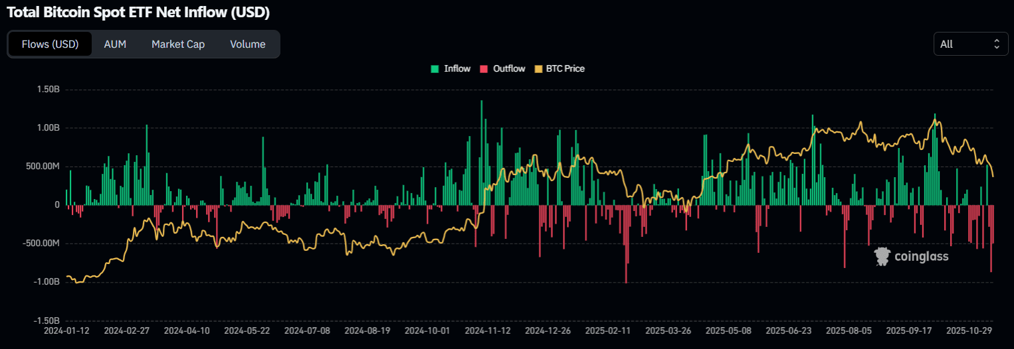Click the Total Bitcoin Spot ETF chart title
Viewport: 1014px width, 349px height.
pos(138,13)
